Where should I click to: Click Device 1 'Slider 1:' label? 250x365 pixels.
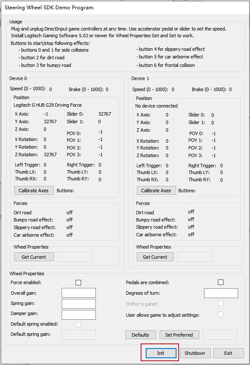[197, 122]
